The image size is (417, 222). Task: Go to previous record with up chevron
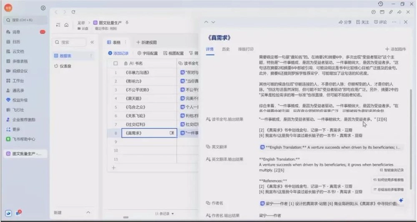click(x=206, y=22)
